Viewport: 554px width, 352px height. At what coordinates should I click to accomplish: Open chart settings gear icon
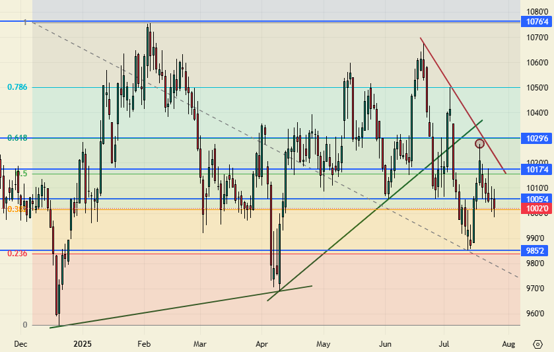[537, 344]
